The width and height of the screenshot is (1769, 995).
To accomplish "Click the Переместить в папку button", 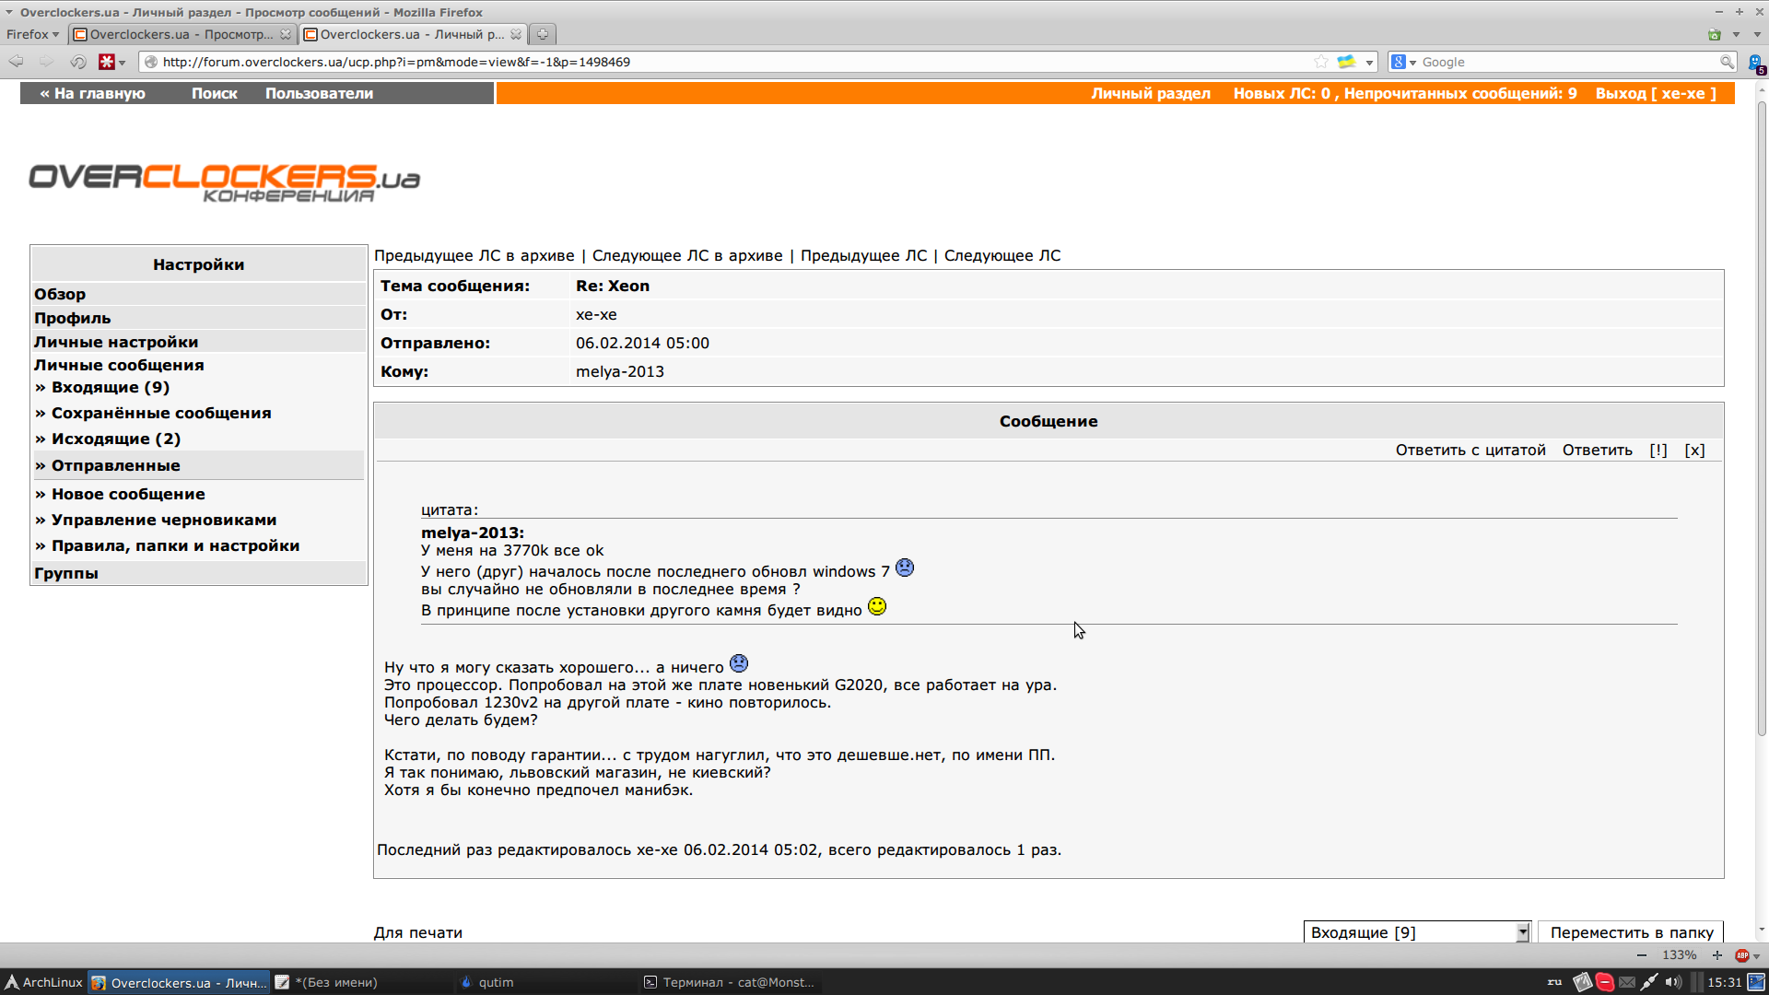I will [x=1631, y=932].
